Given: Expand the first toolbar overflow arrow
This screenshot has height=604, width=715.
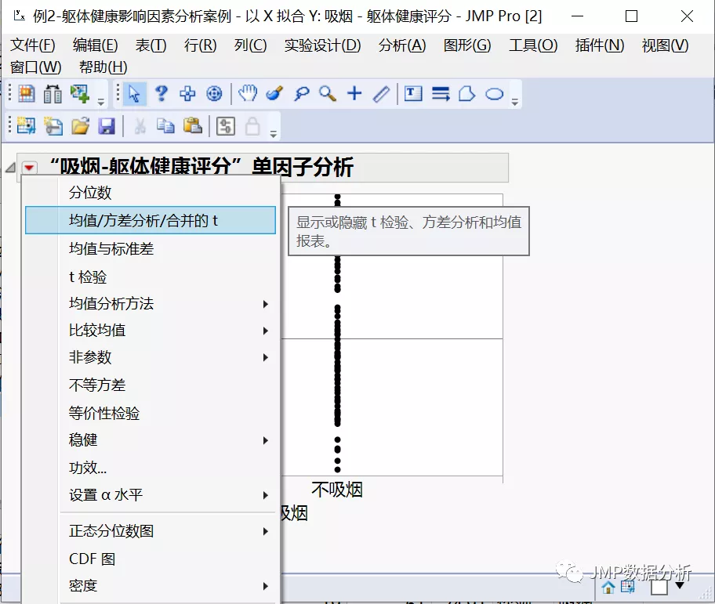Looking at the screenshot, I should (101, 102).
